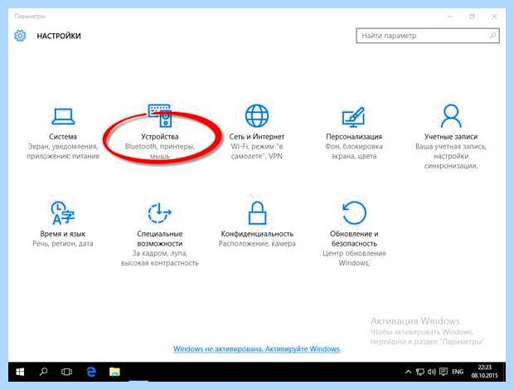The width and height of the screenshot is (514, 390).
Task: Launch Microsoft Edge from the taskbar
Action: [x=91, y=372]
